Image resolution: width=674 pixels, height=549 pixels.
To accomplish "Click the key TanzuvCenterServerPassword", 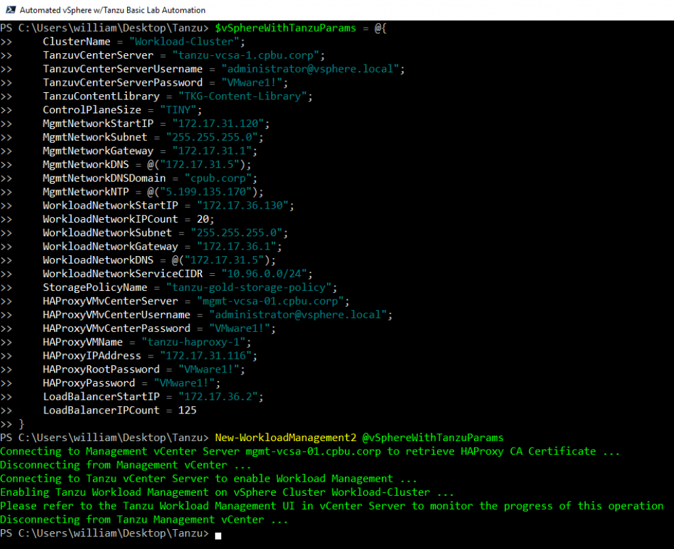I will coord(122,82).
